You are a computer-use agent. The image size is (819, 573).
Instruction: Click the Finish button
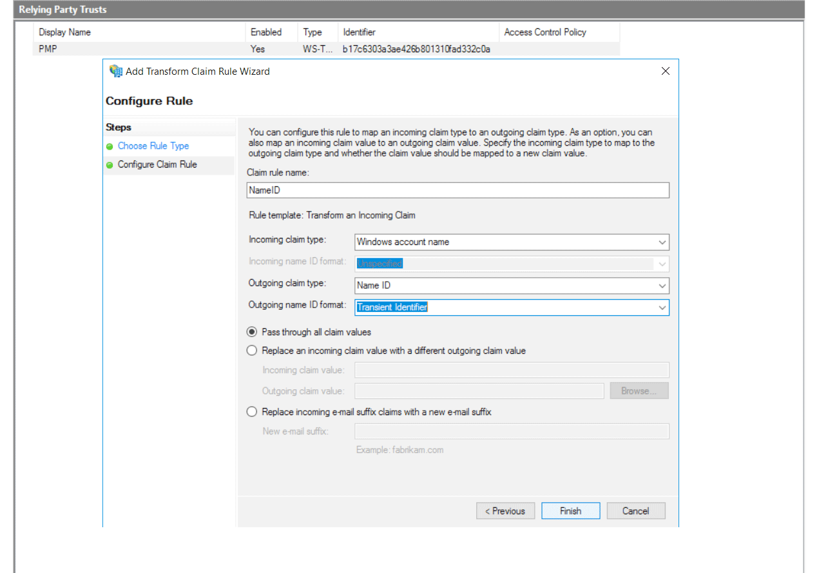pyautogui.click(x=570, y=510)
